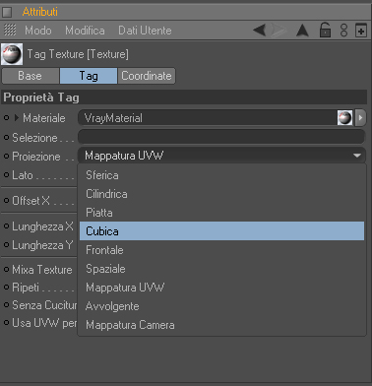Click the Selezione input field
Screen dimensions: 372x386
[x=221, y=137]
